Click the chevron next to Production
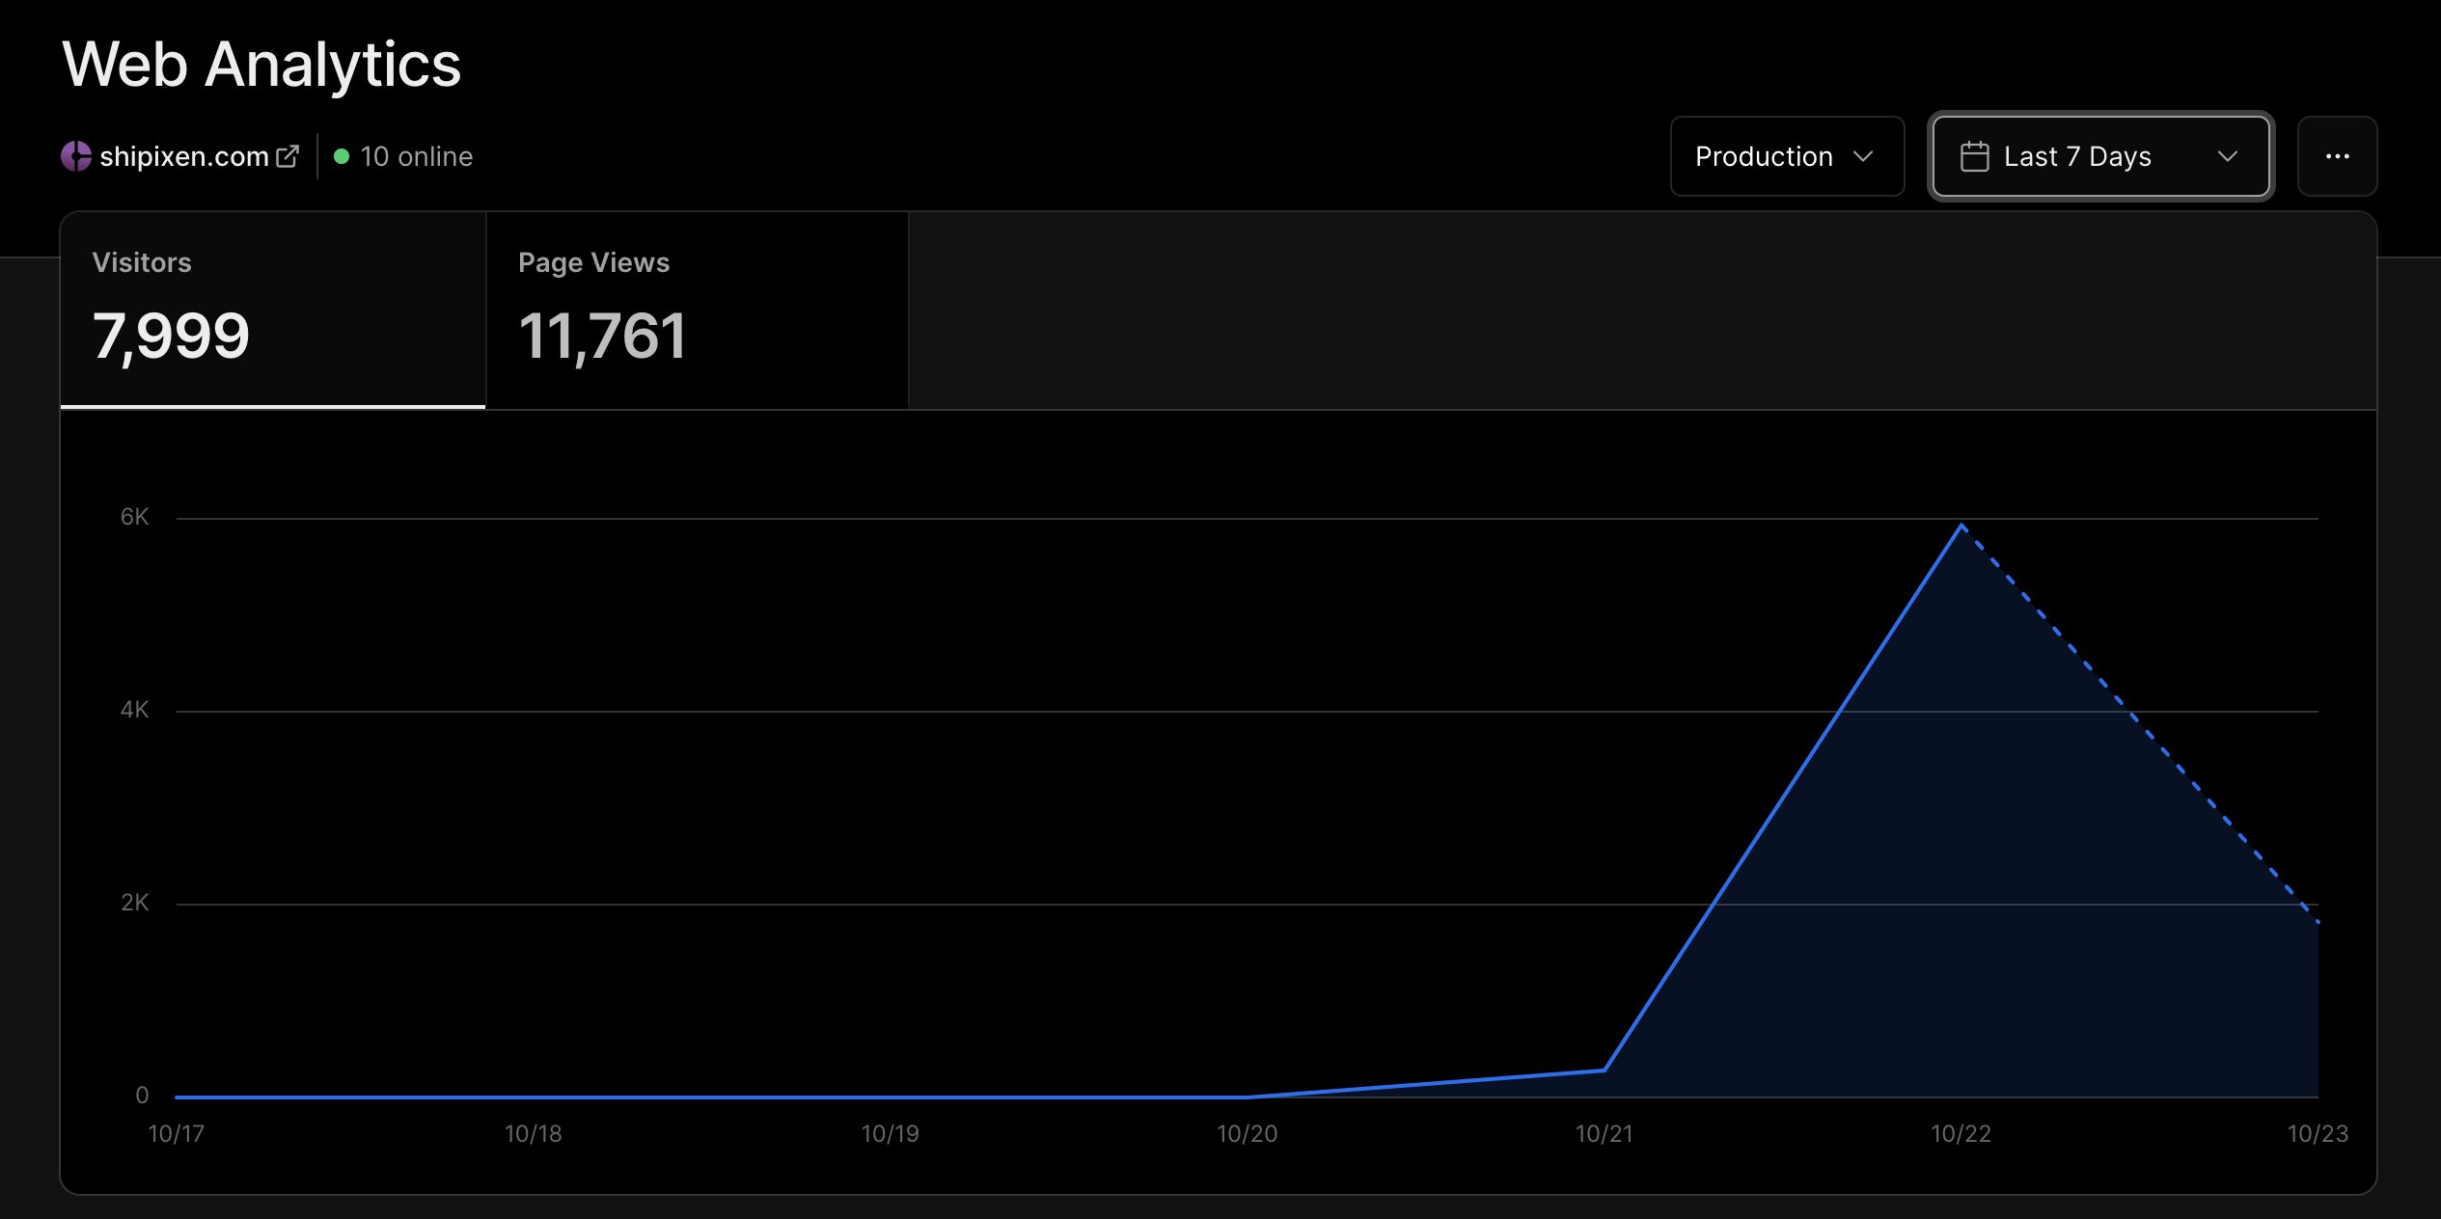Screen dimensions: 2441x1219 click(1863, 156)
